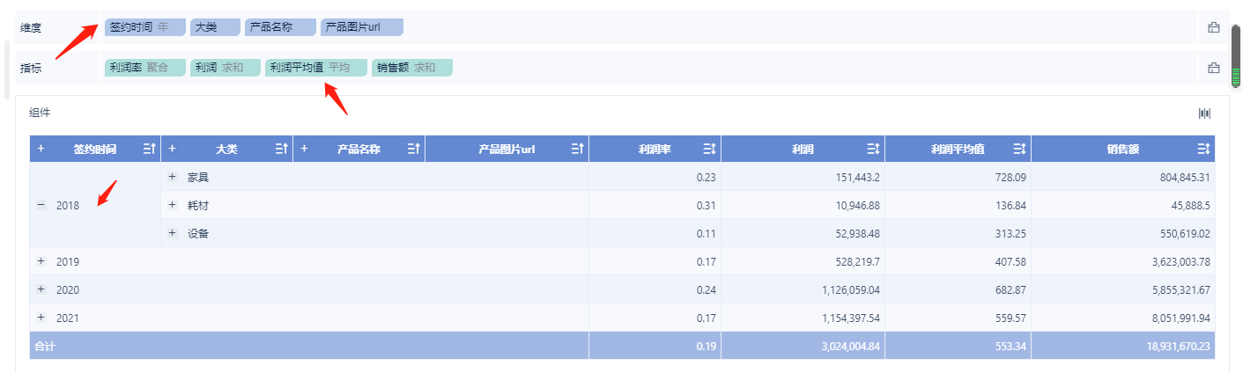The height and width of the screenshot is (373, 1243).
Task: Open the 签约时间 dimension field pill
Action: (x=144, y=28)
